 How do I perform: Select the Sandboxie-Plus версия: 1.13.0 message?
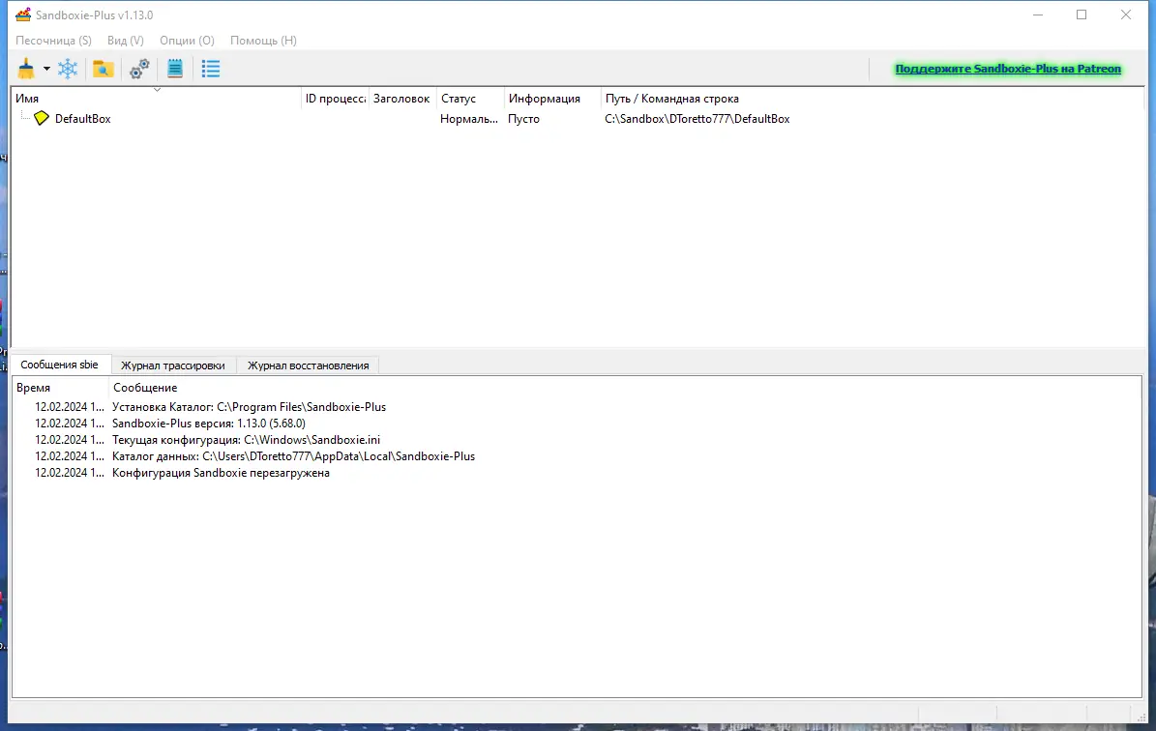(x=577, y=423)
